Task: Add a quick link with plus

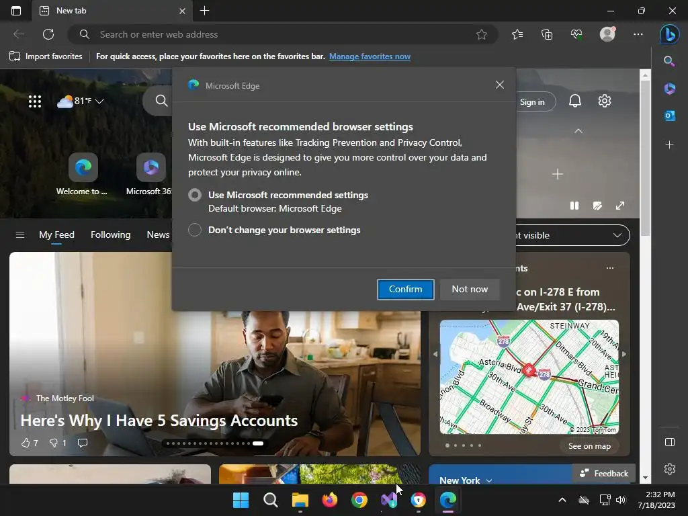Action: (557, 174)
